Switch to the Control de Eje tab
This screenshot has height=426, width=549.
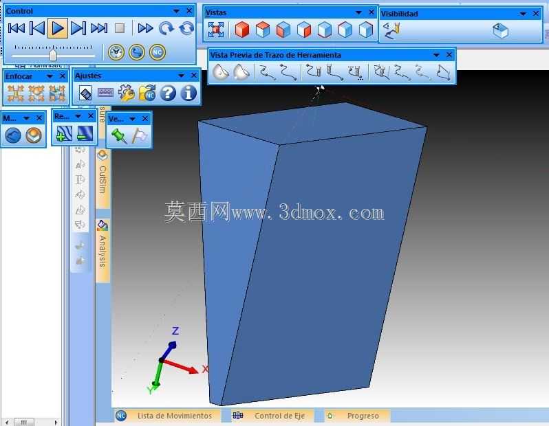pos(272,416)
